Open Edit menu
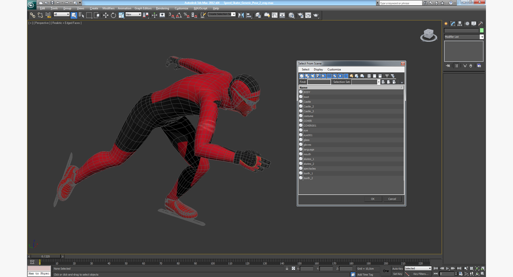The image size is (513, 277). pos(42,8)
